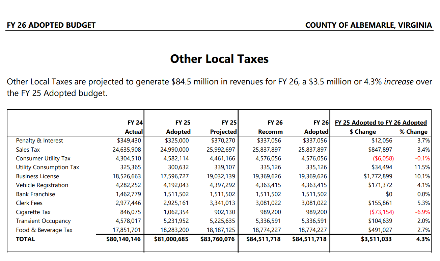The height and width of the screenshot is (261, 440).
Task: Click the "Clerk Fees" row label
Action: pyautogui.click(x=29, y=203)
